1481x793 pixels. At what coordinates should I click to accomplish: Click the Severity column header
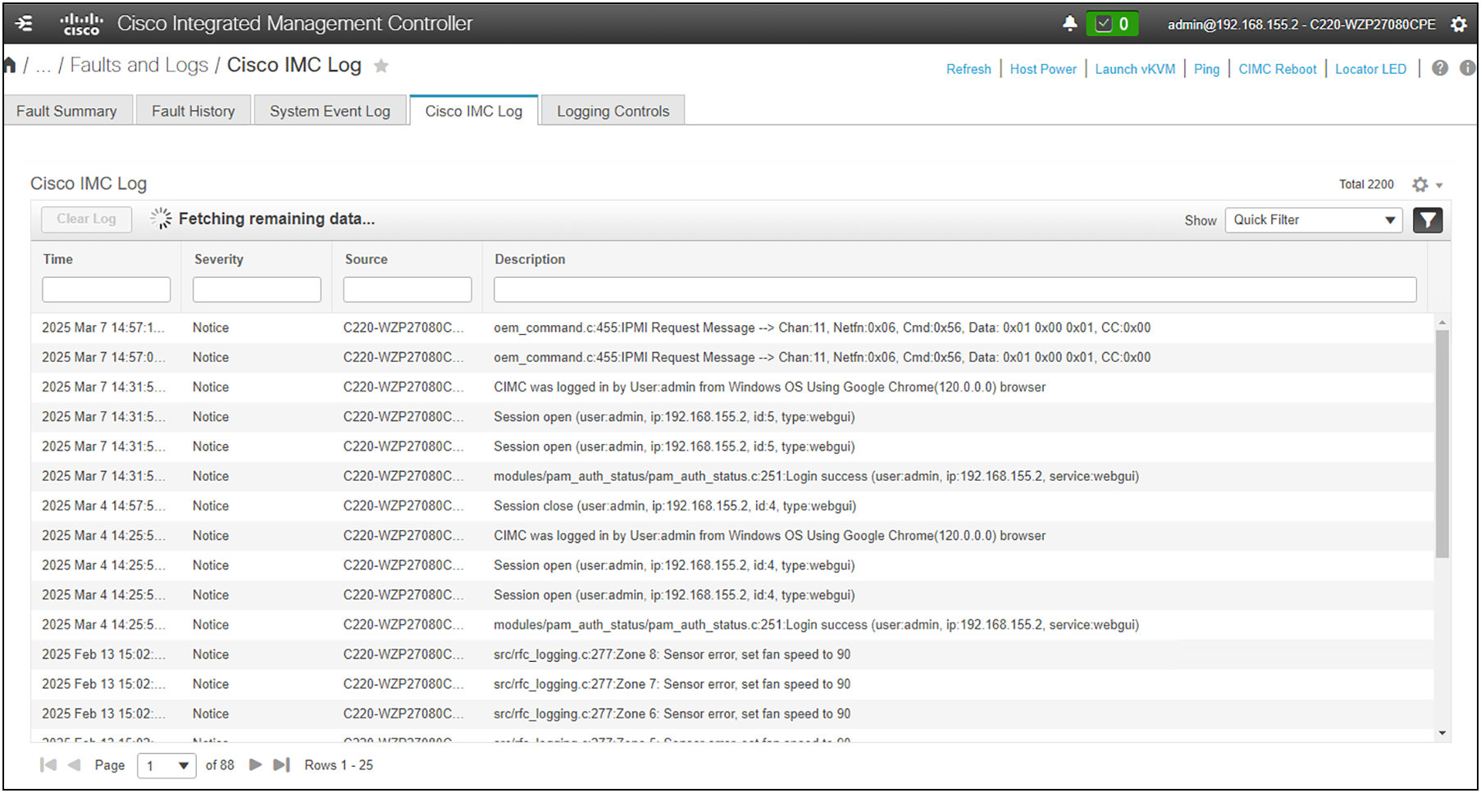coord(218,259)
